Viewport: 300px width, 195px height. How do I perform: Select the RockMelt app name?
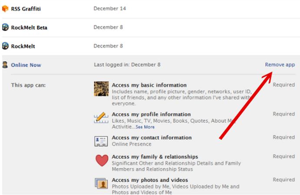tap(23, 45)
